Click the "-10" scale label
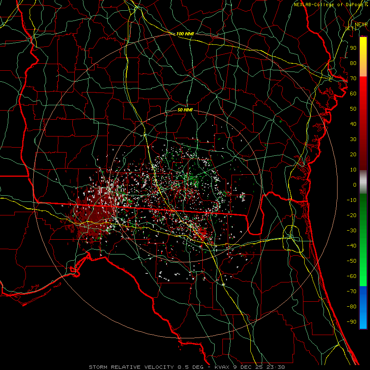 tap(351, 200)
